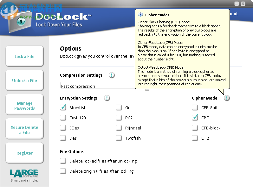This screenshot has height=187, width=253.
Task: Click the Large Software logo
Action: click(x=24, y=173)
